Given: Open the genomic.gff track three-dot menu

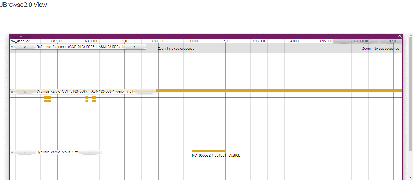Looking at the screenshot, I should click(x=145, y=91).
